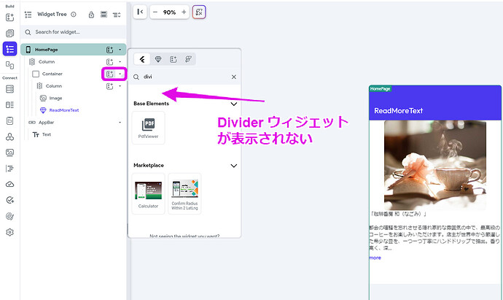Collapse the Marketplace section
The image size is (503, 300).
tap(234, 166)
